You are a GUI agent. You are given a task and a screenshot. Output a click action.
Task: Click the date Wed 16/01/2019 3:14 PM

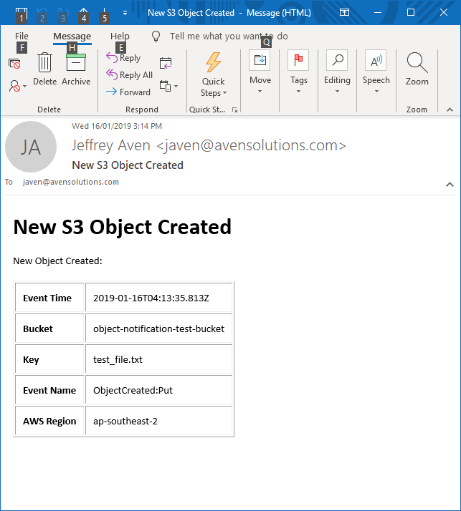tap(117, 126)
